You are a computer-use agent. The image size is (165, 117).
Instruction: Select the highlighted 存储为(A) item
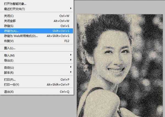click(12, 31)
